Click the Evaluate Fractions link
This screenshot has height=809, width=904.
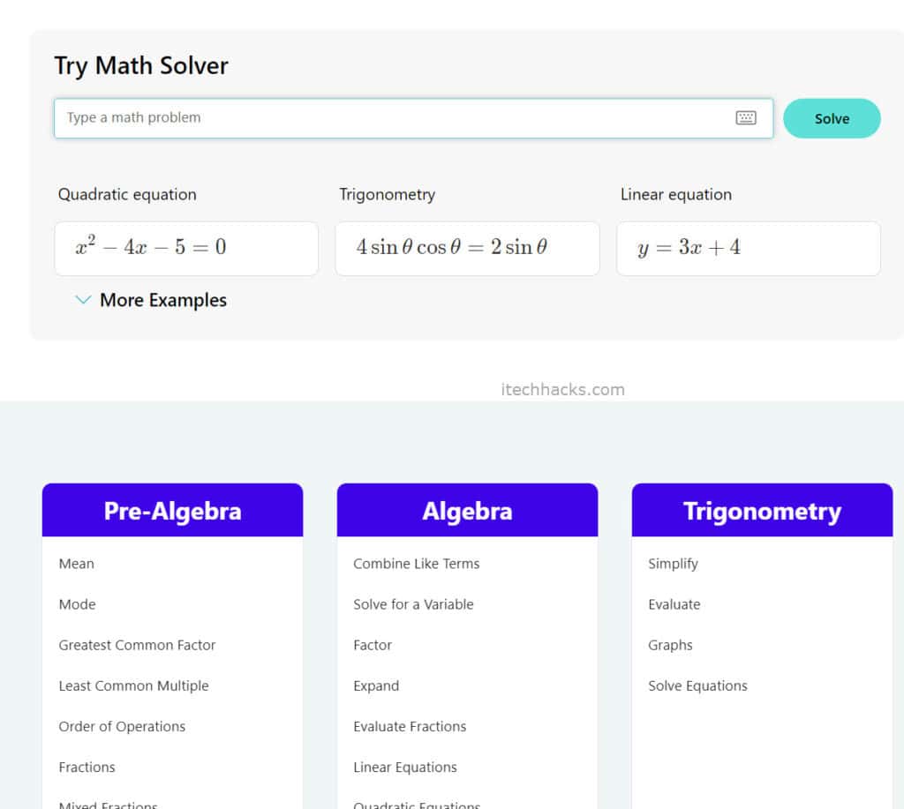pos(410,726)
